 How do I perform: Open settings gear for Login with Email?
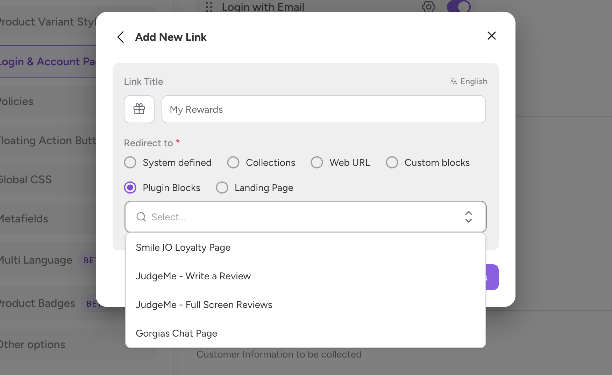click(428, 6)
